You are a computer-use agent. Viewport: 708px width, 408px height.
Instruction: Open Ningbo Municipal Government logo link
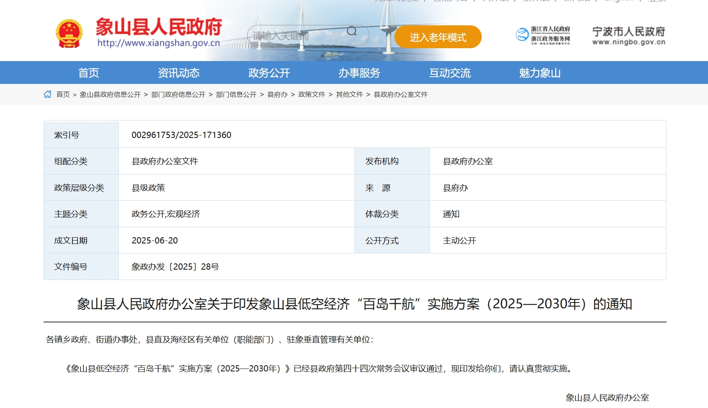click(x=628, y=36)
